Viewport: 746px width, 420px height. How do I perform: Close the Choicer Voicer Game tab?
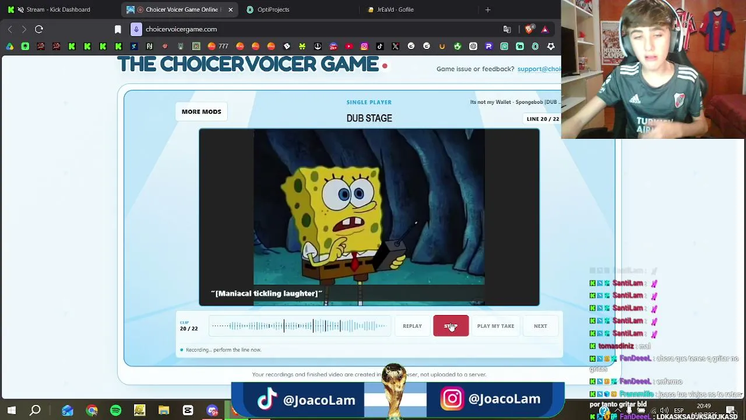click(x=231, y=9)
